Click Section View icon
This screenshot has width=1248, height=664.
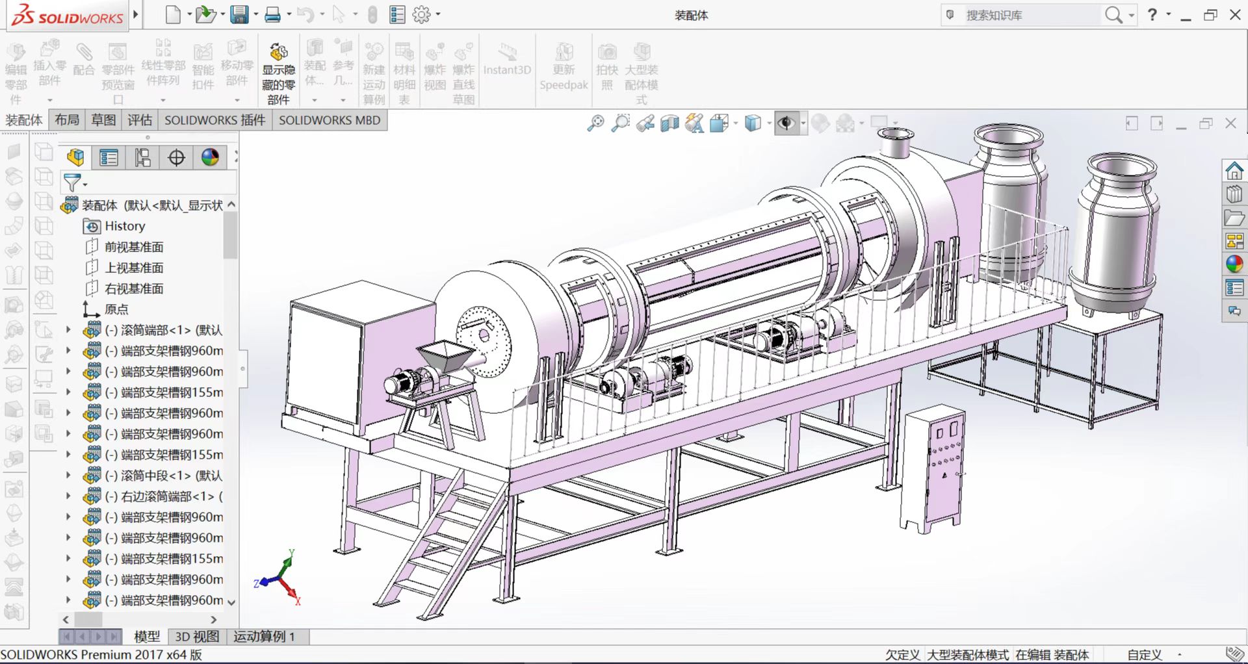coord(669,123)
